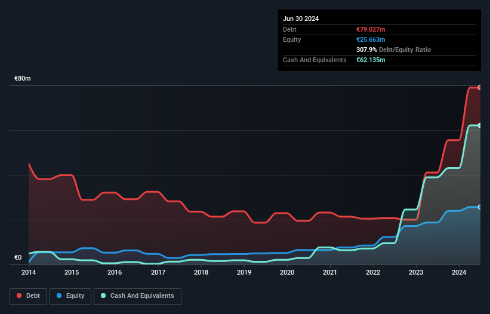Image resolution: width=490 pixels, height=314 pixels.
Task: Click the blue Equity endpoint marker
Action: coord(480,207)
